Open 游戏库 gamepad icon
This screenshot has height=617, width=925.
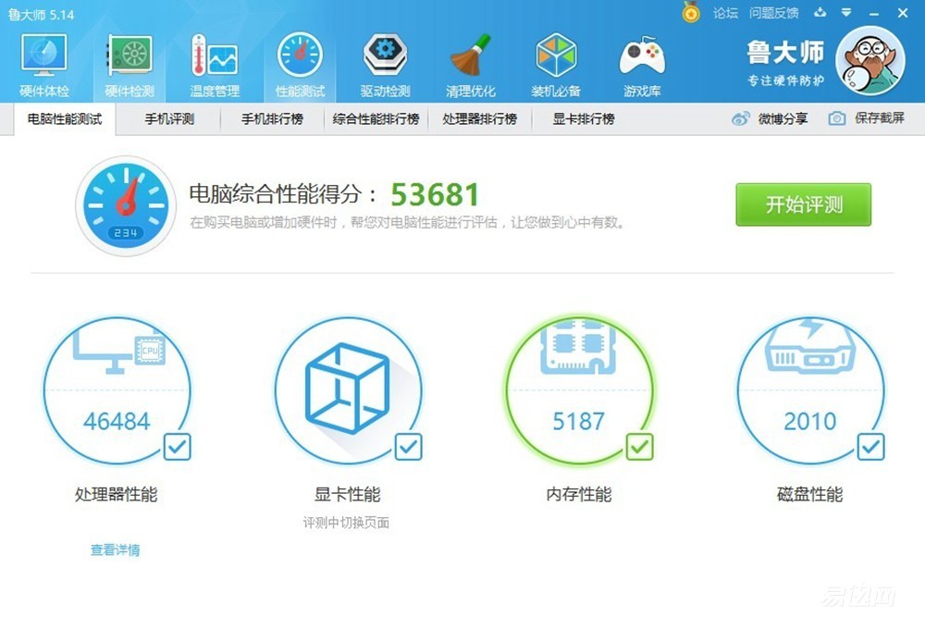click(x=642, y=55)
